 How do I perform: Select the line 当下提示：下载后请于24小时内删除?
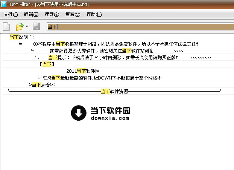point(119,57)
